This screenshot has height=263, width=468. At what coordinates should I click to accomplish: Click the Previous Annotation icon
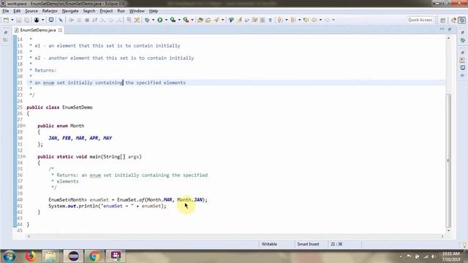coord(293,20)
